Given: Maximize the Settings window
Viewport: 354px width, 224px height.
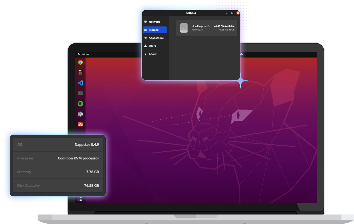Looking at the screenshot, I should point(232,13).
